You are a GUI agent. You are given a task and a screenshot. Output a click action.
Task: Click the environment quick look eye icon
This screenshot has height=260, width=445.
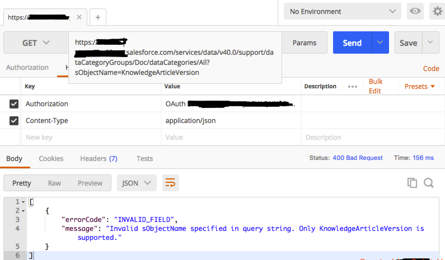tap(415, 11)
